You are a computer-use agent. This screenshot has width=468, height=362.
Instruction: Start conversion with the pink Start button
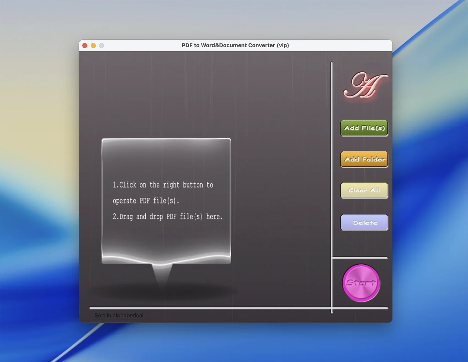[x=361, y=283]
